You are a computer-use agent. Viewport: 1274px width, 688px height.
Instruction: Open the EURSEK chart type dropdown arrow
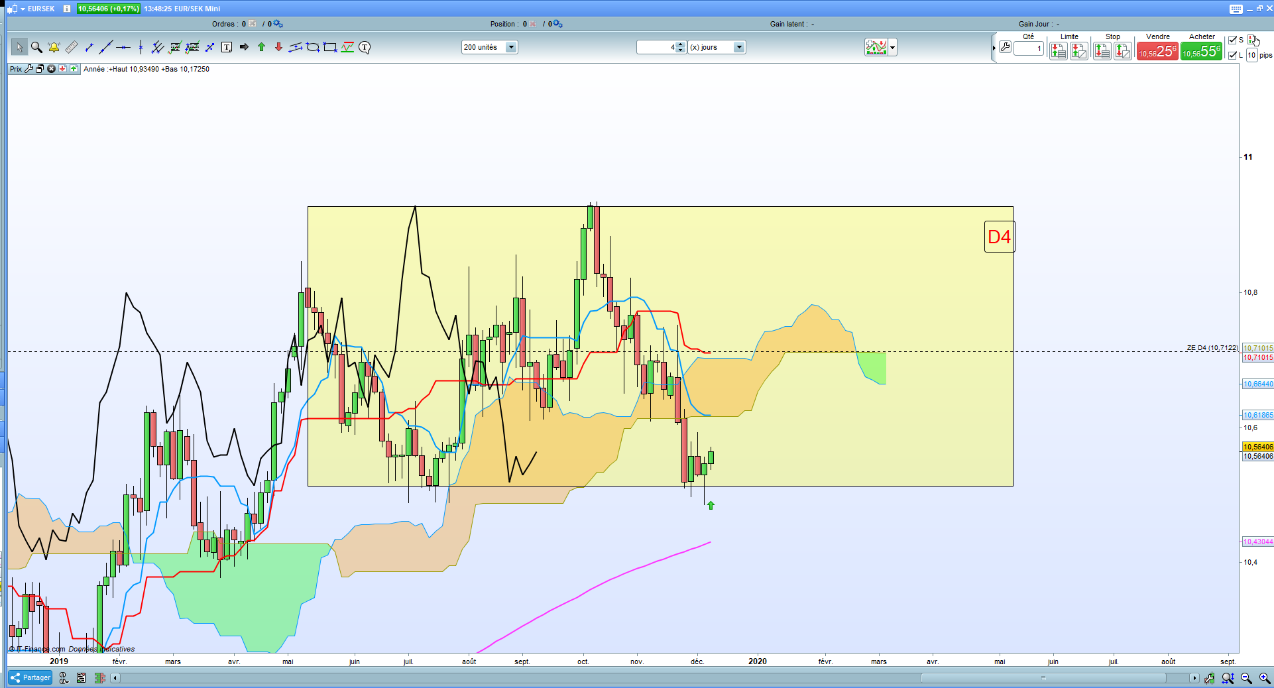pos(23,9)
